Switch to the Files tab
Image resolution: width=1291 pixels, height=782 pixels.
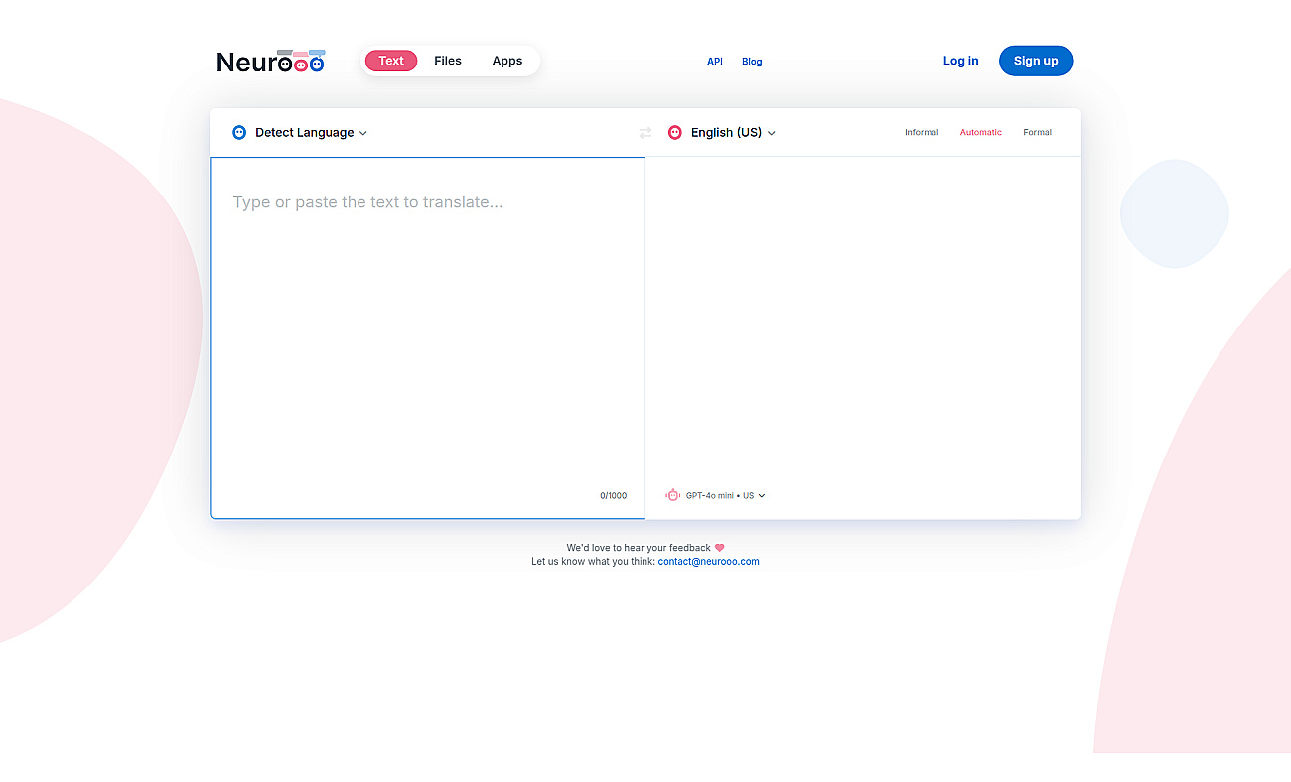pos(448,61)
